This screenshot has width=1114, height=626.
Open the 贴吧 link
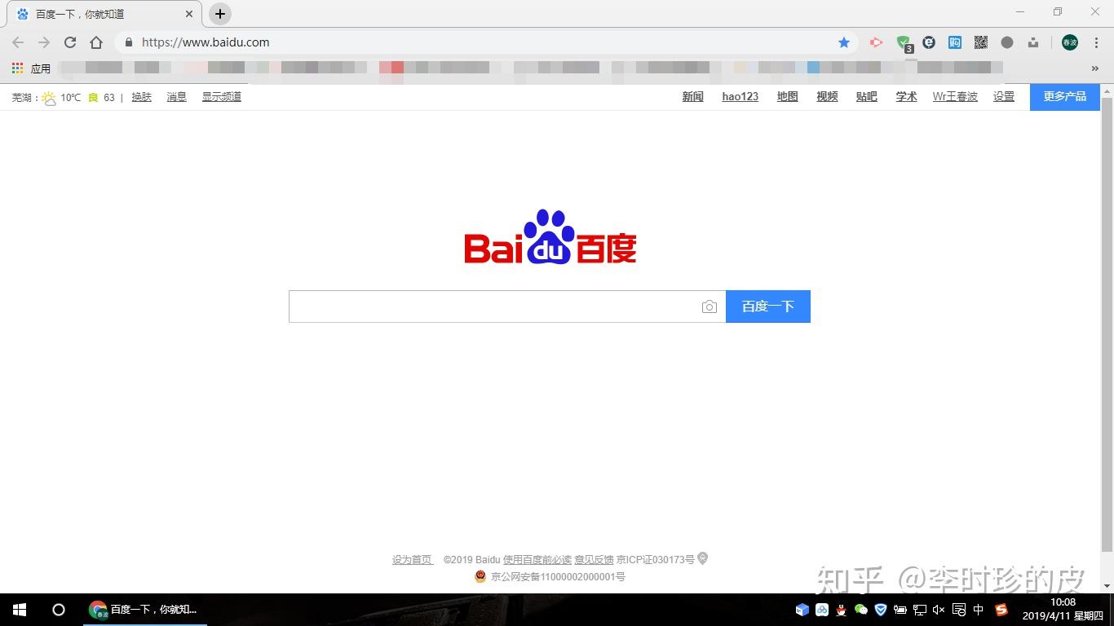click(x=867, y=97)
